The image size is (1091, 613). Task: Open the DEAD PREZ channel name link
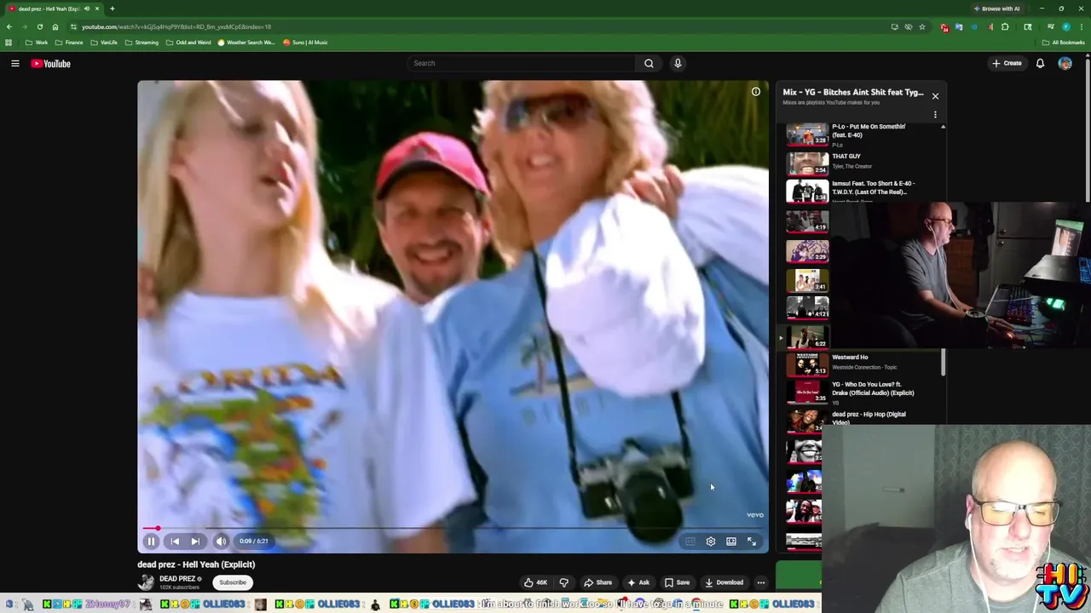tap(176, 579)
